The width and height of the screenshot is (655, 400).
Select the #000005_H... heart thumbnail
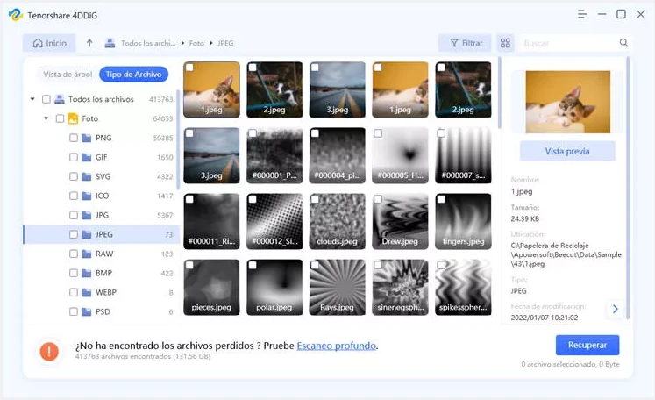[400, 155]
